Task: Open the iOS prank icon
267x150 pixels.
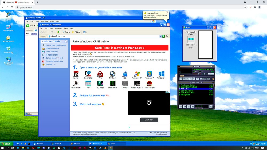Action: click(125, 75)
